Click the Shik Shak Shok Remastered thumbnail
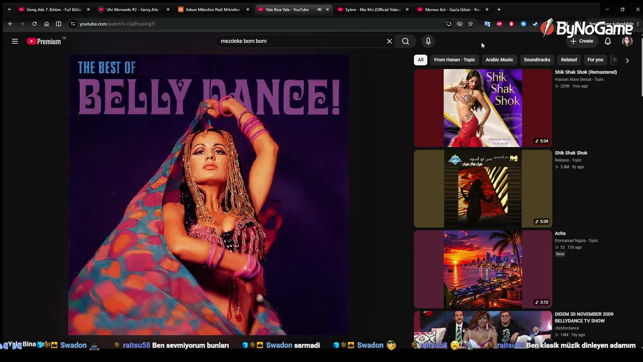The image size is (643, 362). click(x=483, y=108)
